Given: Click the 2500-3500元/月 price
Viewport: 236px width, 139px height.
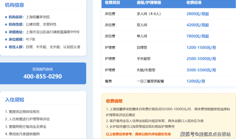Looking at the screenshot, I should pos(201,59).
